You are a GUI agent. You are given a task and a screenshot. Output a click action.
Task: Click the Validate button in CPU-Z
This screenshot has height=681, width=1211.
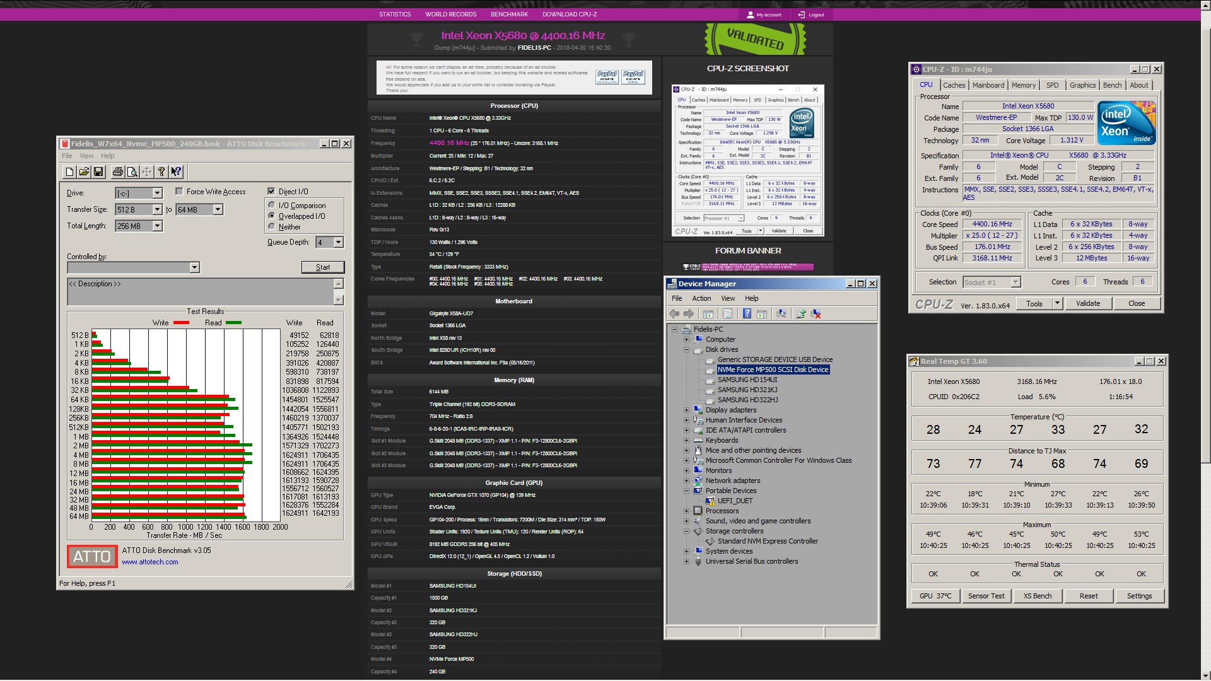pyautogui.click(x=1088, y=303)
